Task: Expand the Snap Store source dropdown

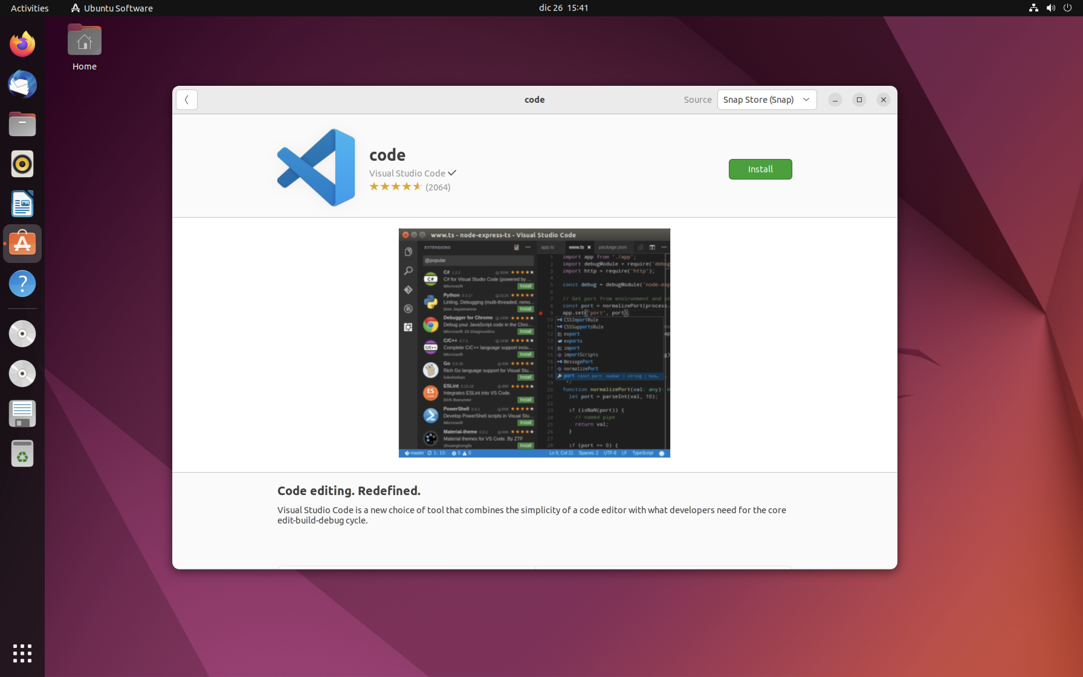Action: coord(766,99)
